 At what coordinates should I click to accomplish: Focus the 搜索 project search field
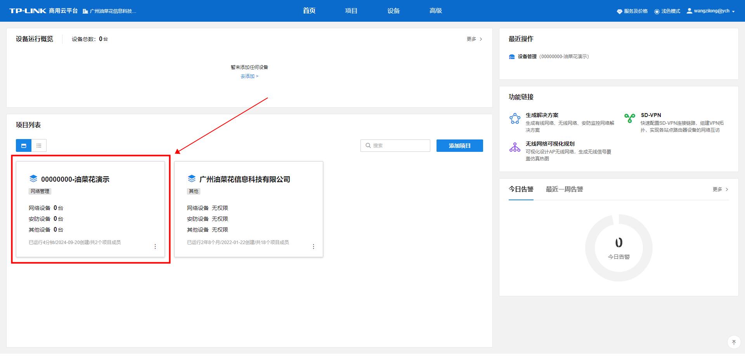395,146
